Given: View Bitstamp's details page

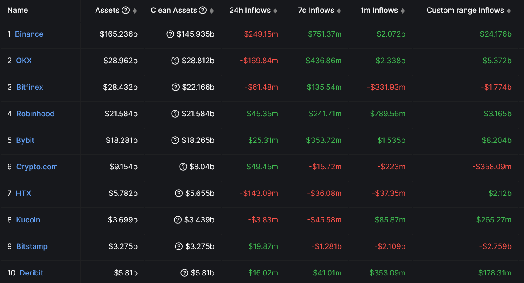Looking at the screenshot, I should (32, 246).
